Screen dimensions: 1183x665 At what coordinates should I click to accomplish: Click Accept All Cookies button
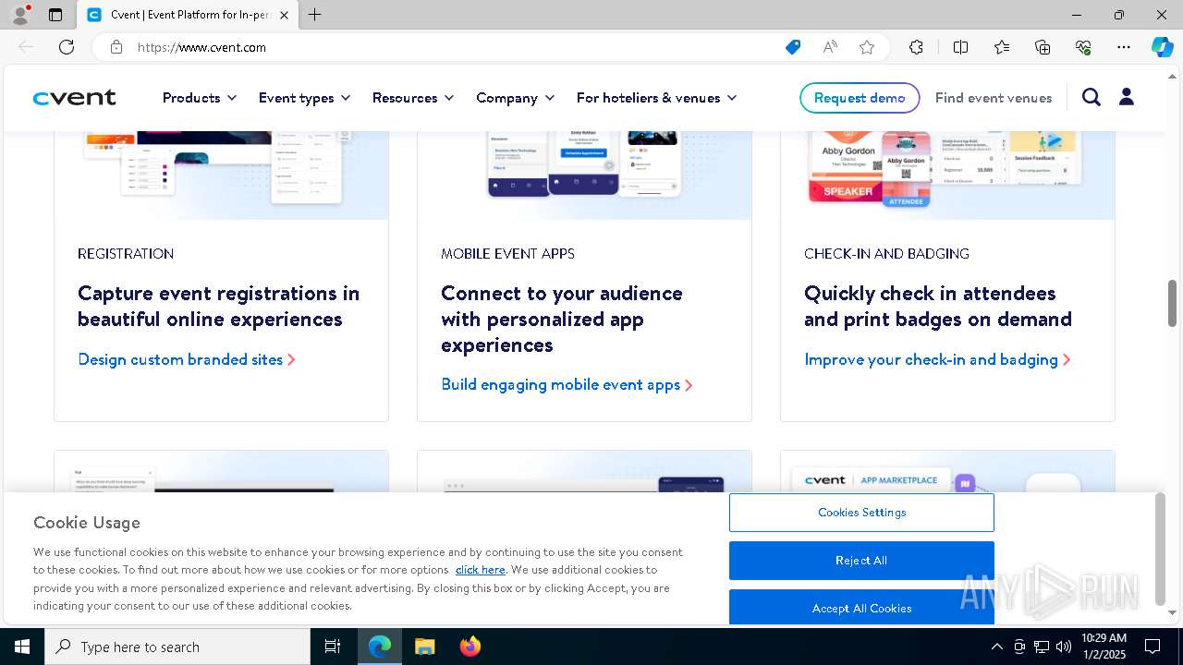click(x=861, y=607)
